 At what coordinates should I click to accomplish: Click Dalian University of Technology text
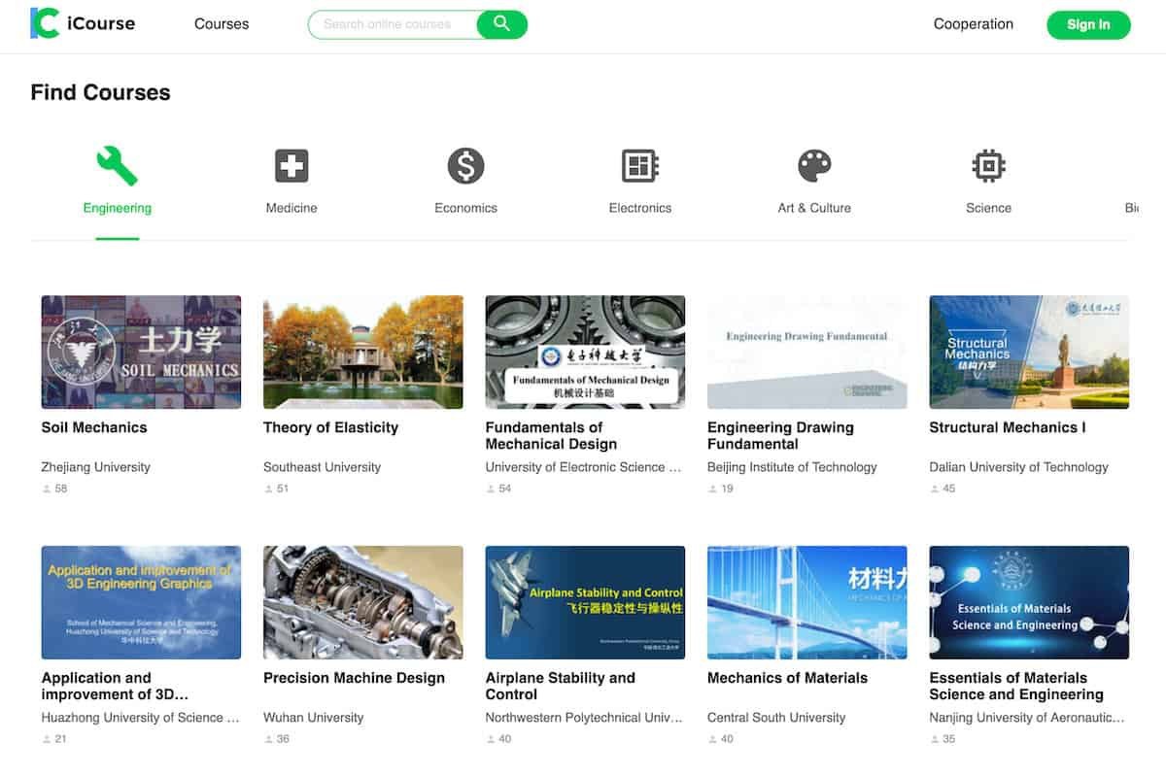tap(1018, 467)
